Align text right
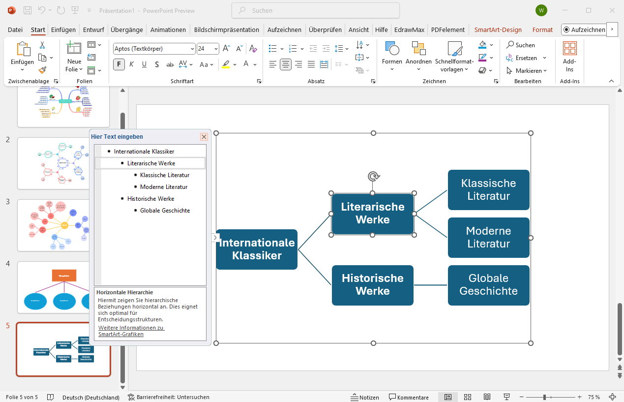Screen dimensions: 624x402 point(298,64)
